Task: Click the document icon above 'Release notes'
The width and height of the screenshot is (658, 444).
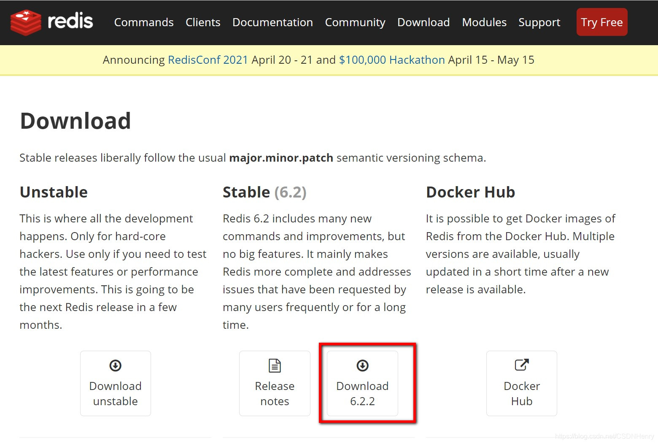Action: (x=275, y=365)
